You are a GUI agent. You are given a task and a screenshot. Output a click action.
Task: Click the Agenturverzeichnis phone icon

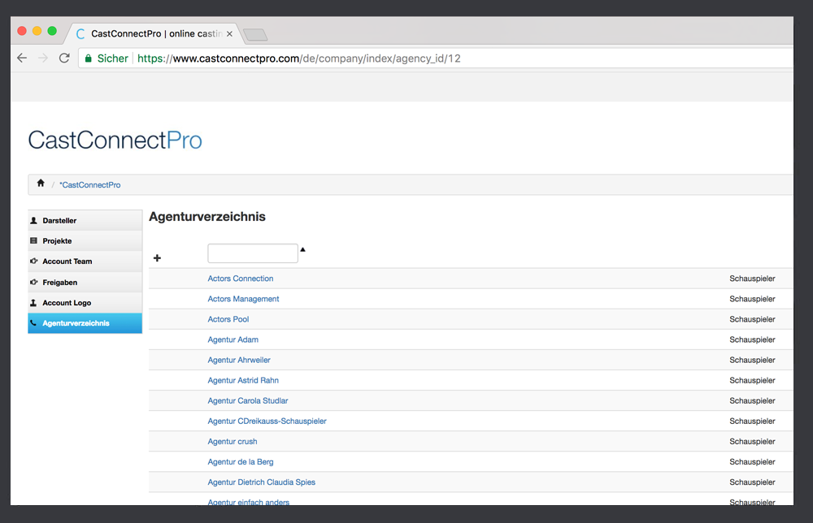point(33,323)
